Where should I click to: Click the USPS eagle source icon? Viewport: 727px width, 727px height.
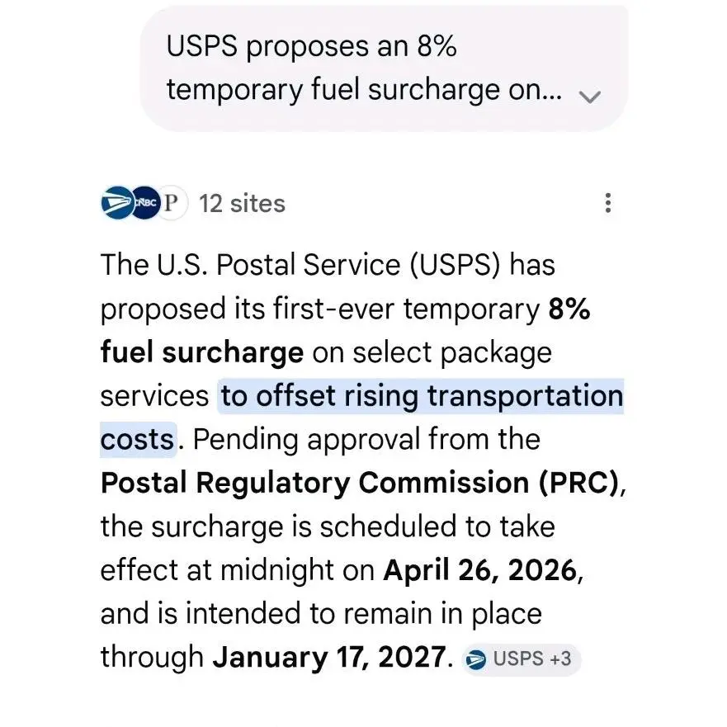pyautogui.click(x=117, y=203)
